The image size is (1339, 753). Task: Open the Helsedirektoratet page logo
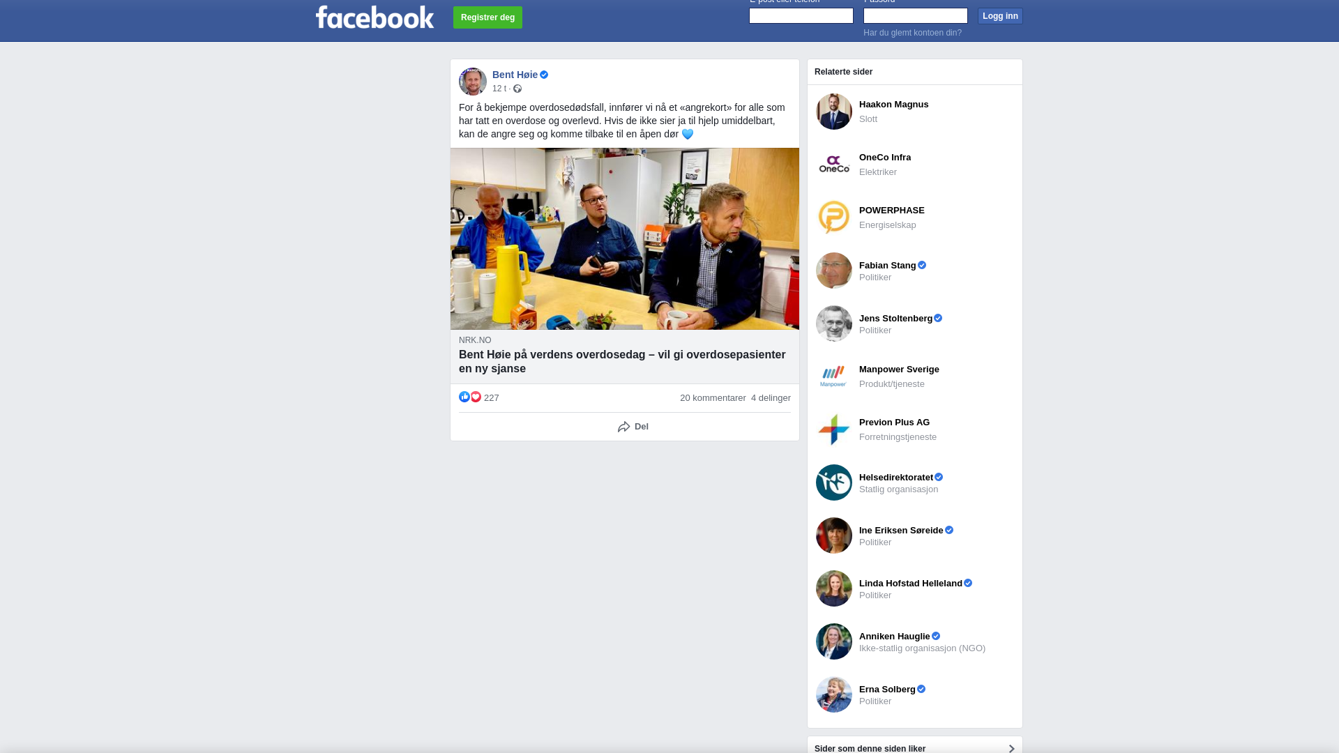(834, 482)
